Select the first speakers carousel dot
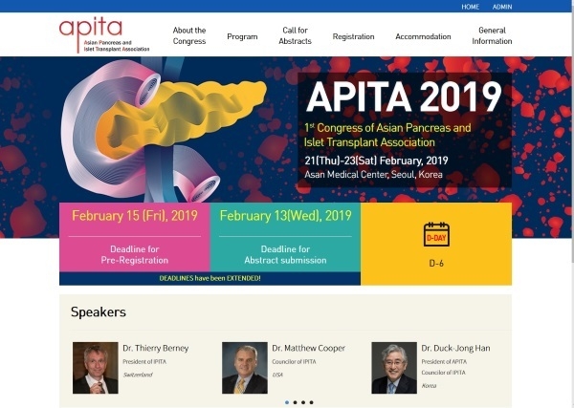 [287, 402]
